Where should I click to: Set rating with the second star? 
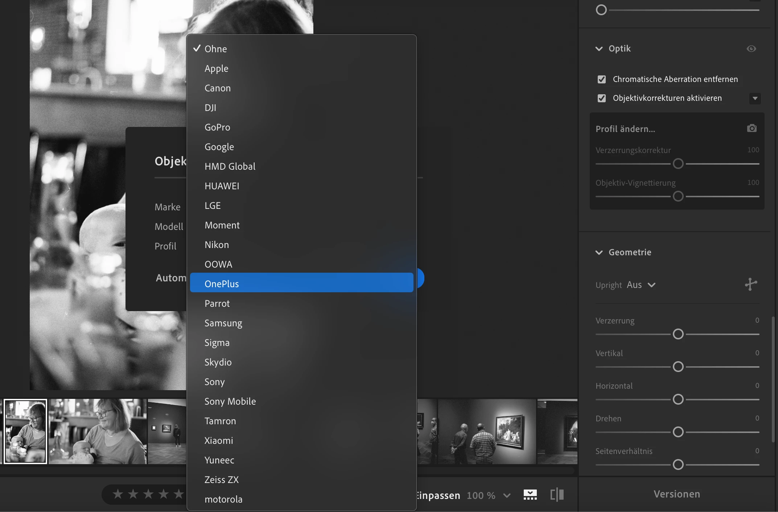coord(133,494)
